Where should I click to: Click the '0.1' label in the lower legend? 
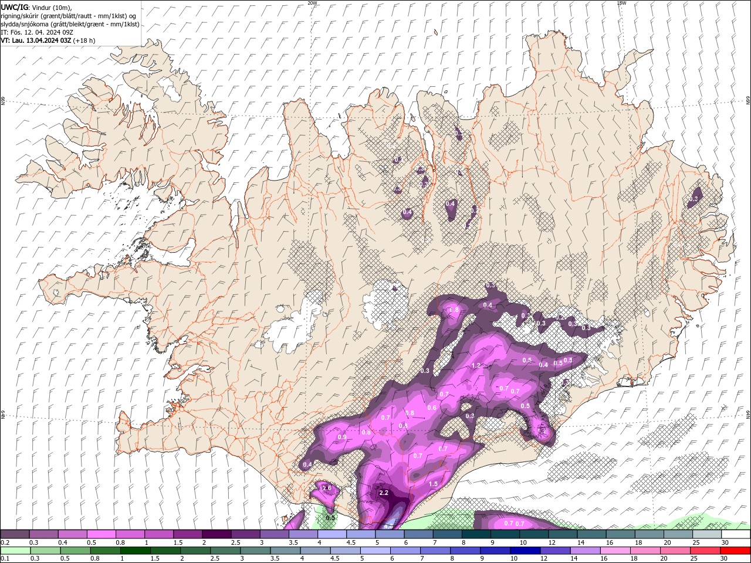tap(5, 558)
